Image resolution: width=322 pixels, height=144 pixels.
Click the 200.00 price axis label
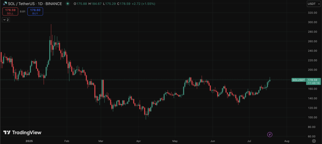pos(313,70)
